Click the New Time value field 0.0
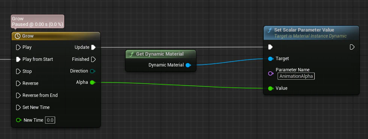The image size is (368, 139). (x=50, y=120)
